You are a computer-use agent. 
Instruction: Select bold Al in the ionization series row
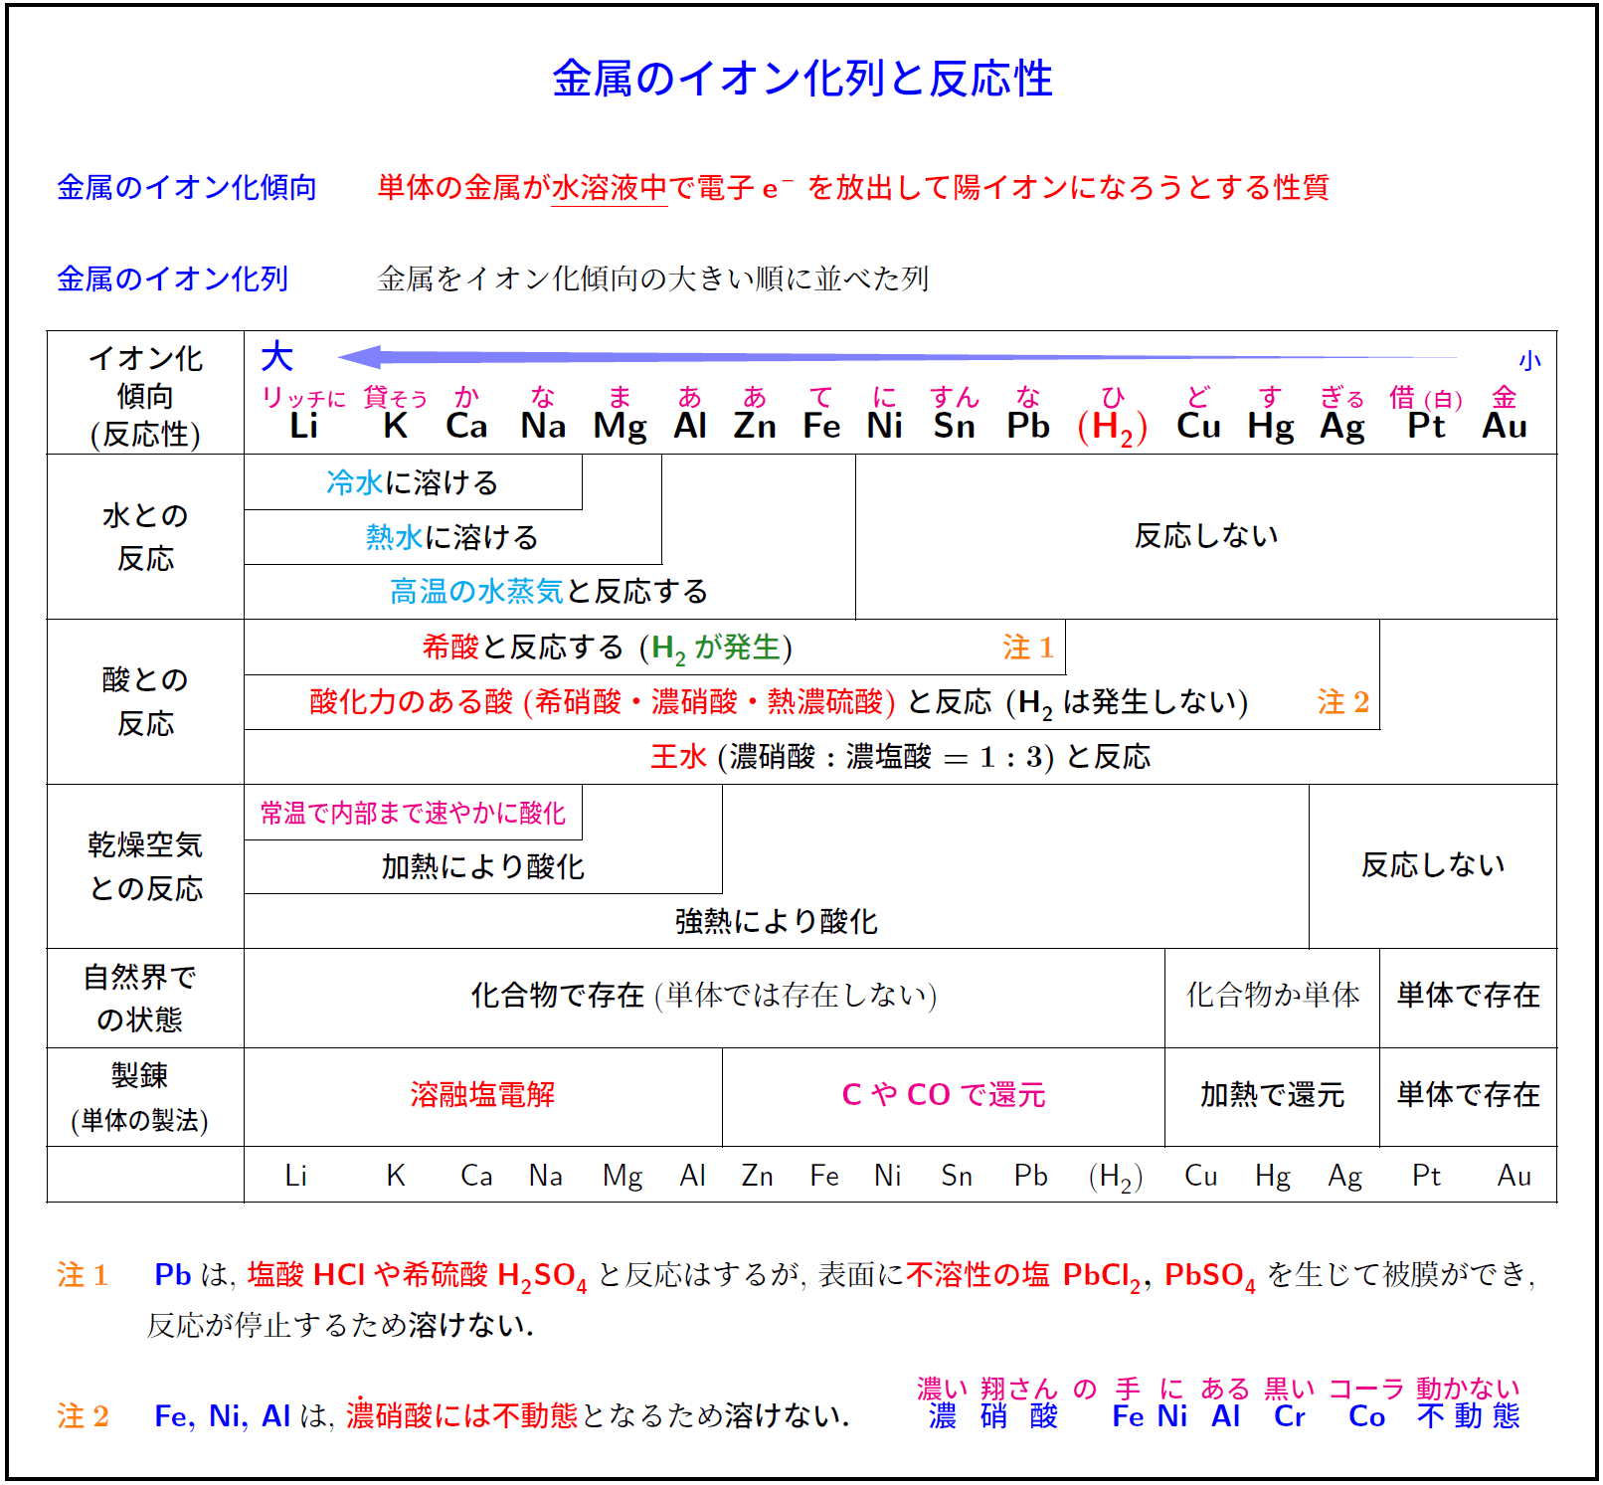coord(690,426)
